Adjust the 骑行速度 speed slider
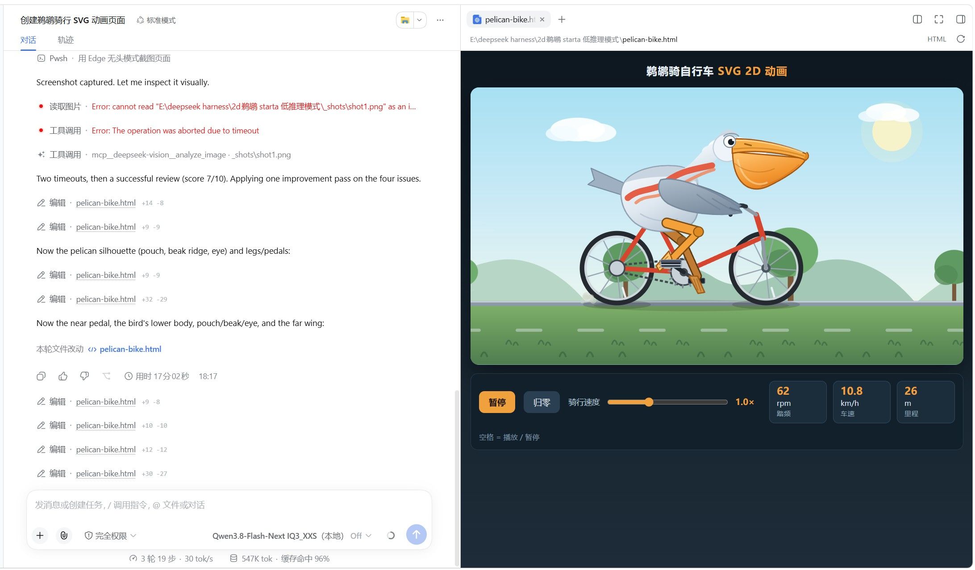This screenshot has width=975, height=570. [x=667, y=402]
